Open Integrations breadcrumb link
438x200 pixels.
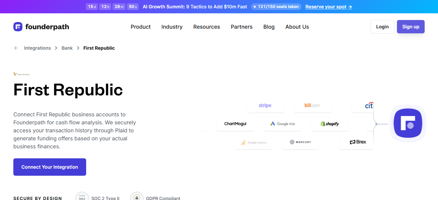coord(37,48)
